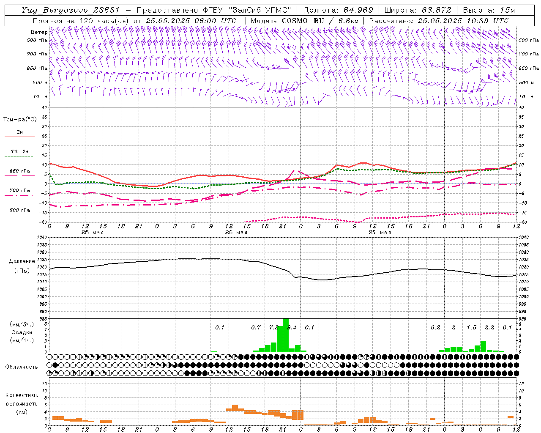Click the 0.2 precipitation total value
This screenshot has height=433, width=541.
[435, 328]
